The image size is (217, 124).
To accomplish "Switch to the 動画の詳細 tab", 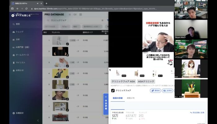I will [x=117, y=98].
